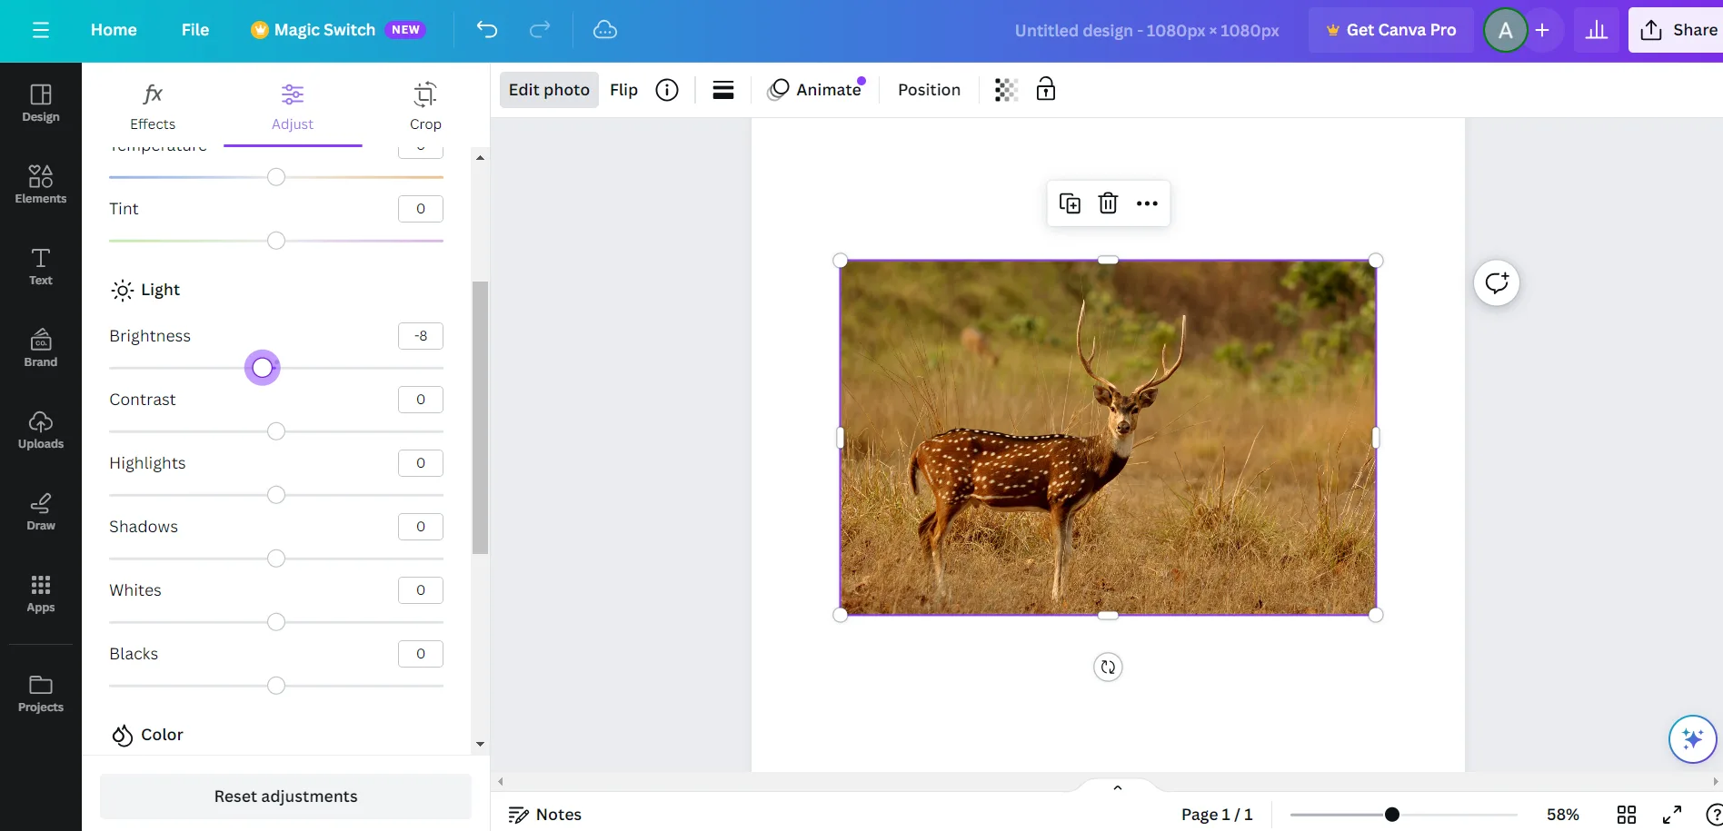The width and height of the screenshot is (1723, 831).
Task: Open the File menu
Action: click(x=195, y=30)
